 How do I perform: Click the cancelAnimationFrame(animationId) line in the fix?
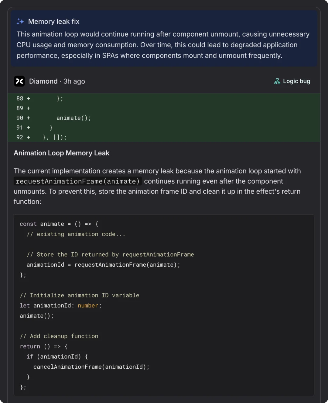pos(91,366)
